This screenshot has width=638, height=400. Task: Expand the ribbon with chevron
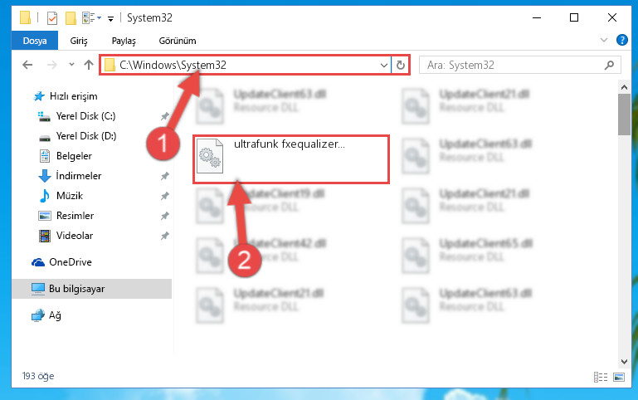[x=604, y=40]
